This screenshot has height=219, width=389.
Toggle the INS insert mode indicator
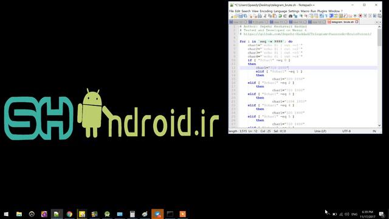374,131
